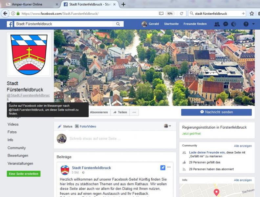Image resolution: width=260 pixels, height=197 pixels.
Task: Toggle reader view icon in address bar
Action: 161,13
